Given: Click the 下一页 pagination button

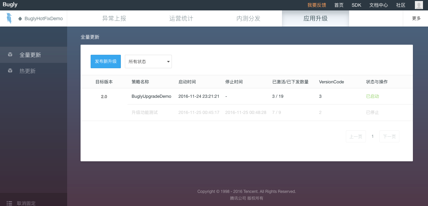Looking at the screenshot, I should click(389, 136).
